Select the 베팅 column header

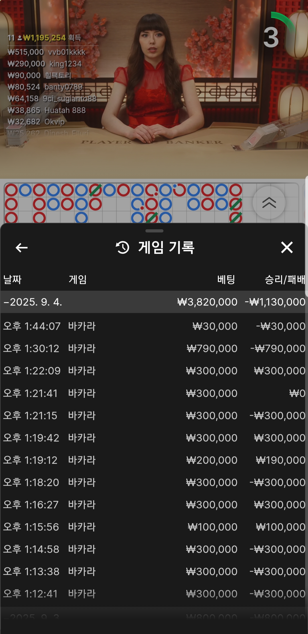tap(226, 279)
